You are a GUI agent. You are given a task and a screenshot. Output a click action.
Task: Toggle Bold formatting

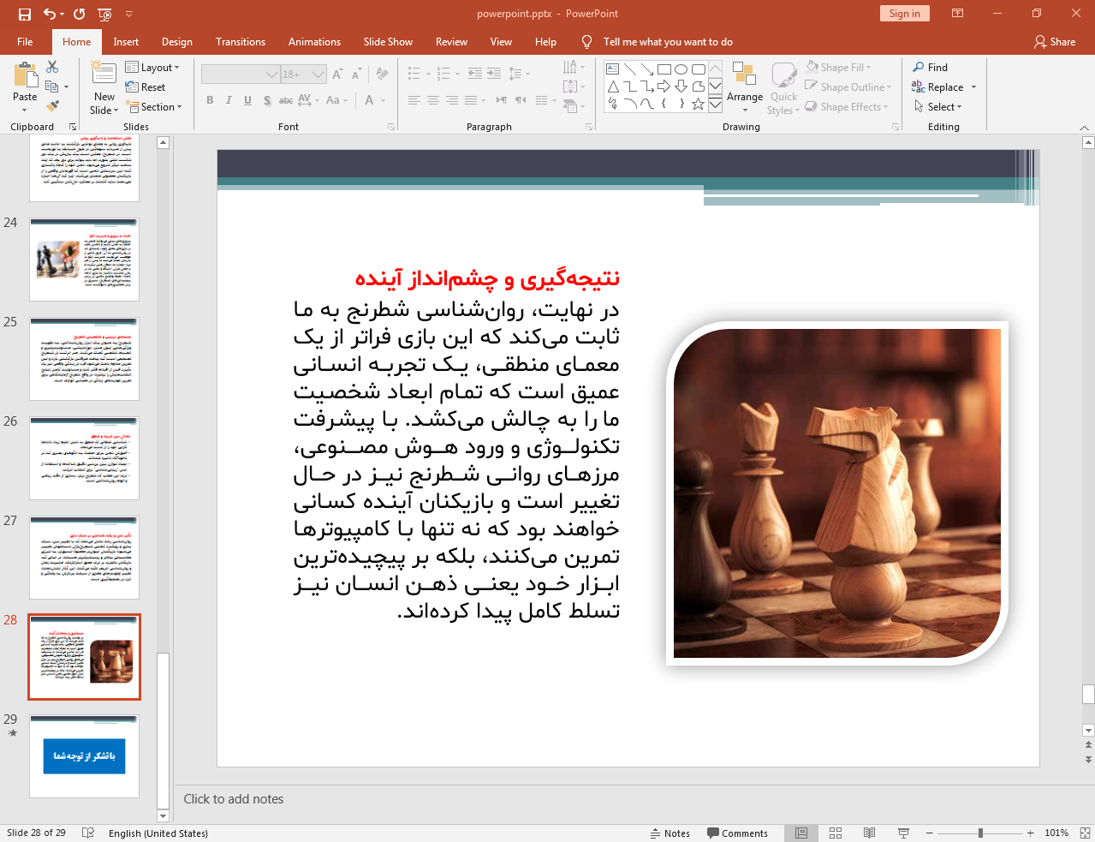pyautogui.click(x=210, y=100)
